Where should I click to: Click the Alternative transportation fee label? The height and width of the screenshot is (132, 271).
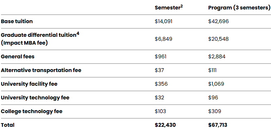(41, 70)
